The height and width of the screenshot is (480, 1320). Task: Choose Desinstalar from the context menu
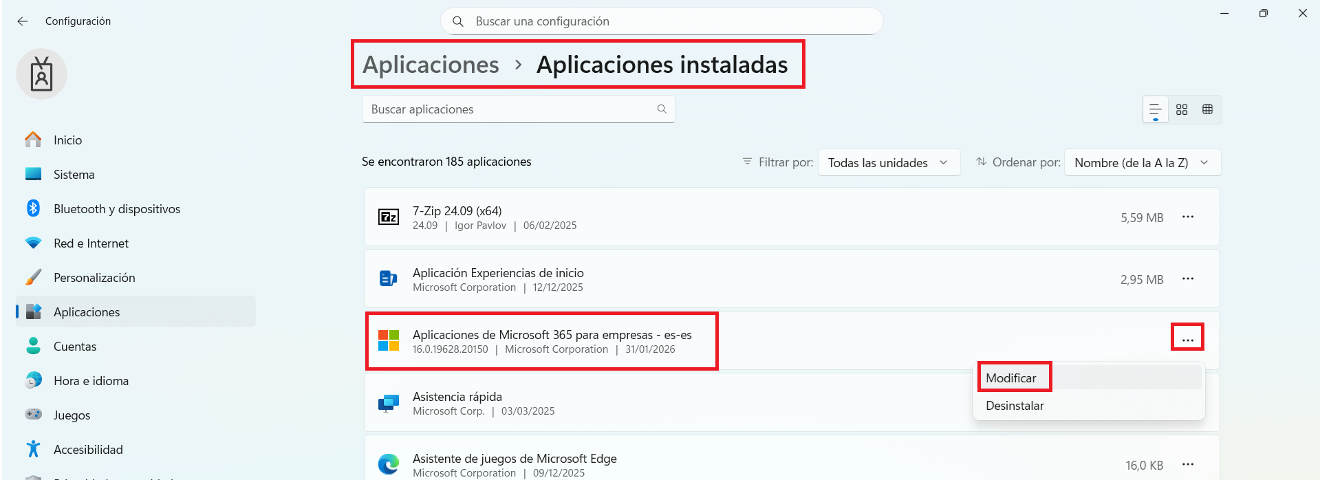coord(1015,406)
